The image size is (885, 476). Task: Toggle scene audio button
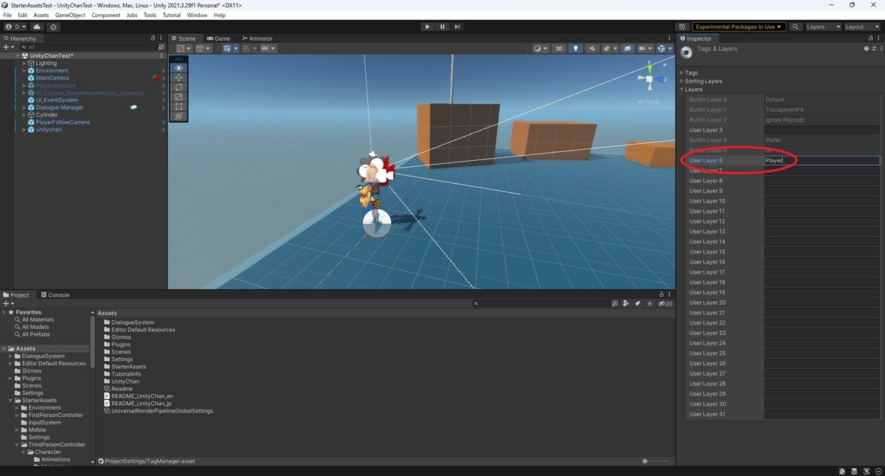[592, 49]
